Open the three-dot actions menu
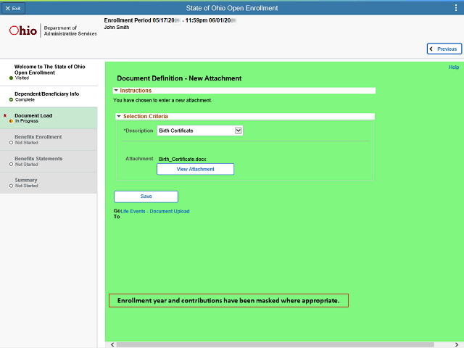The height and width of the screenshot is (348, 464). tap(455, 7)
